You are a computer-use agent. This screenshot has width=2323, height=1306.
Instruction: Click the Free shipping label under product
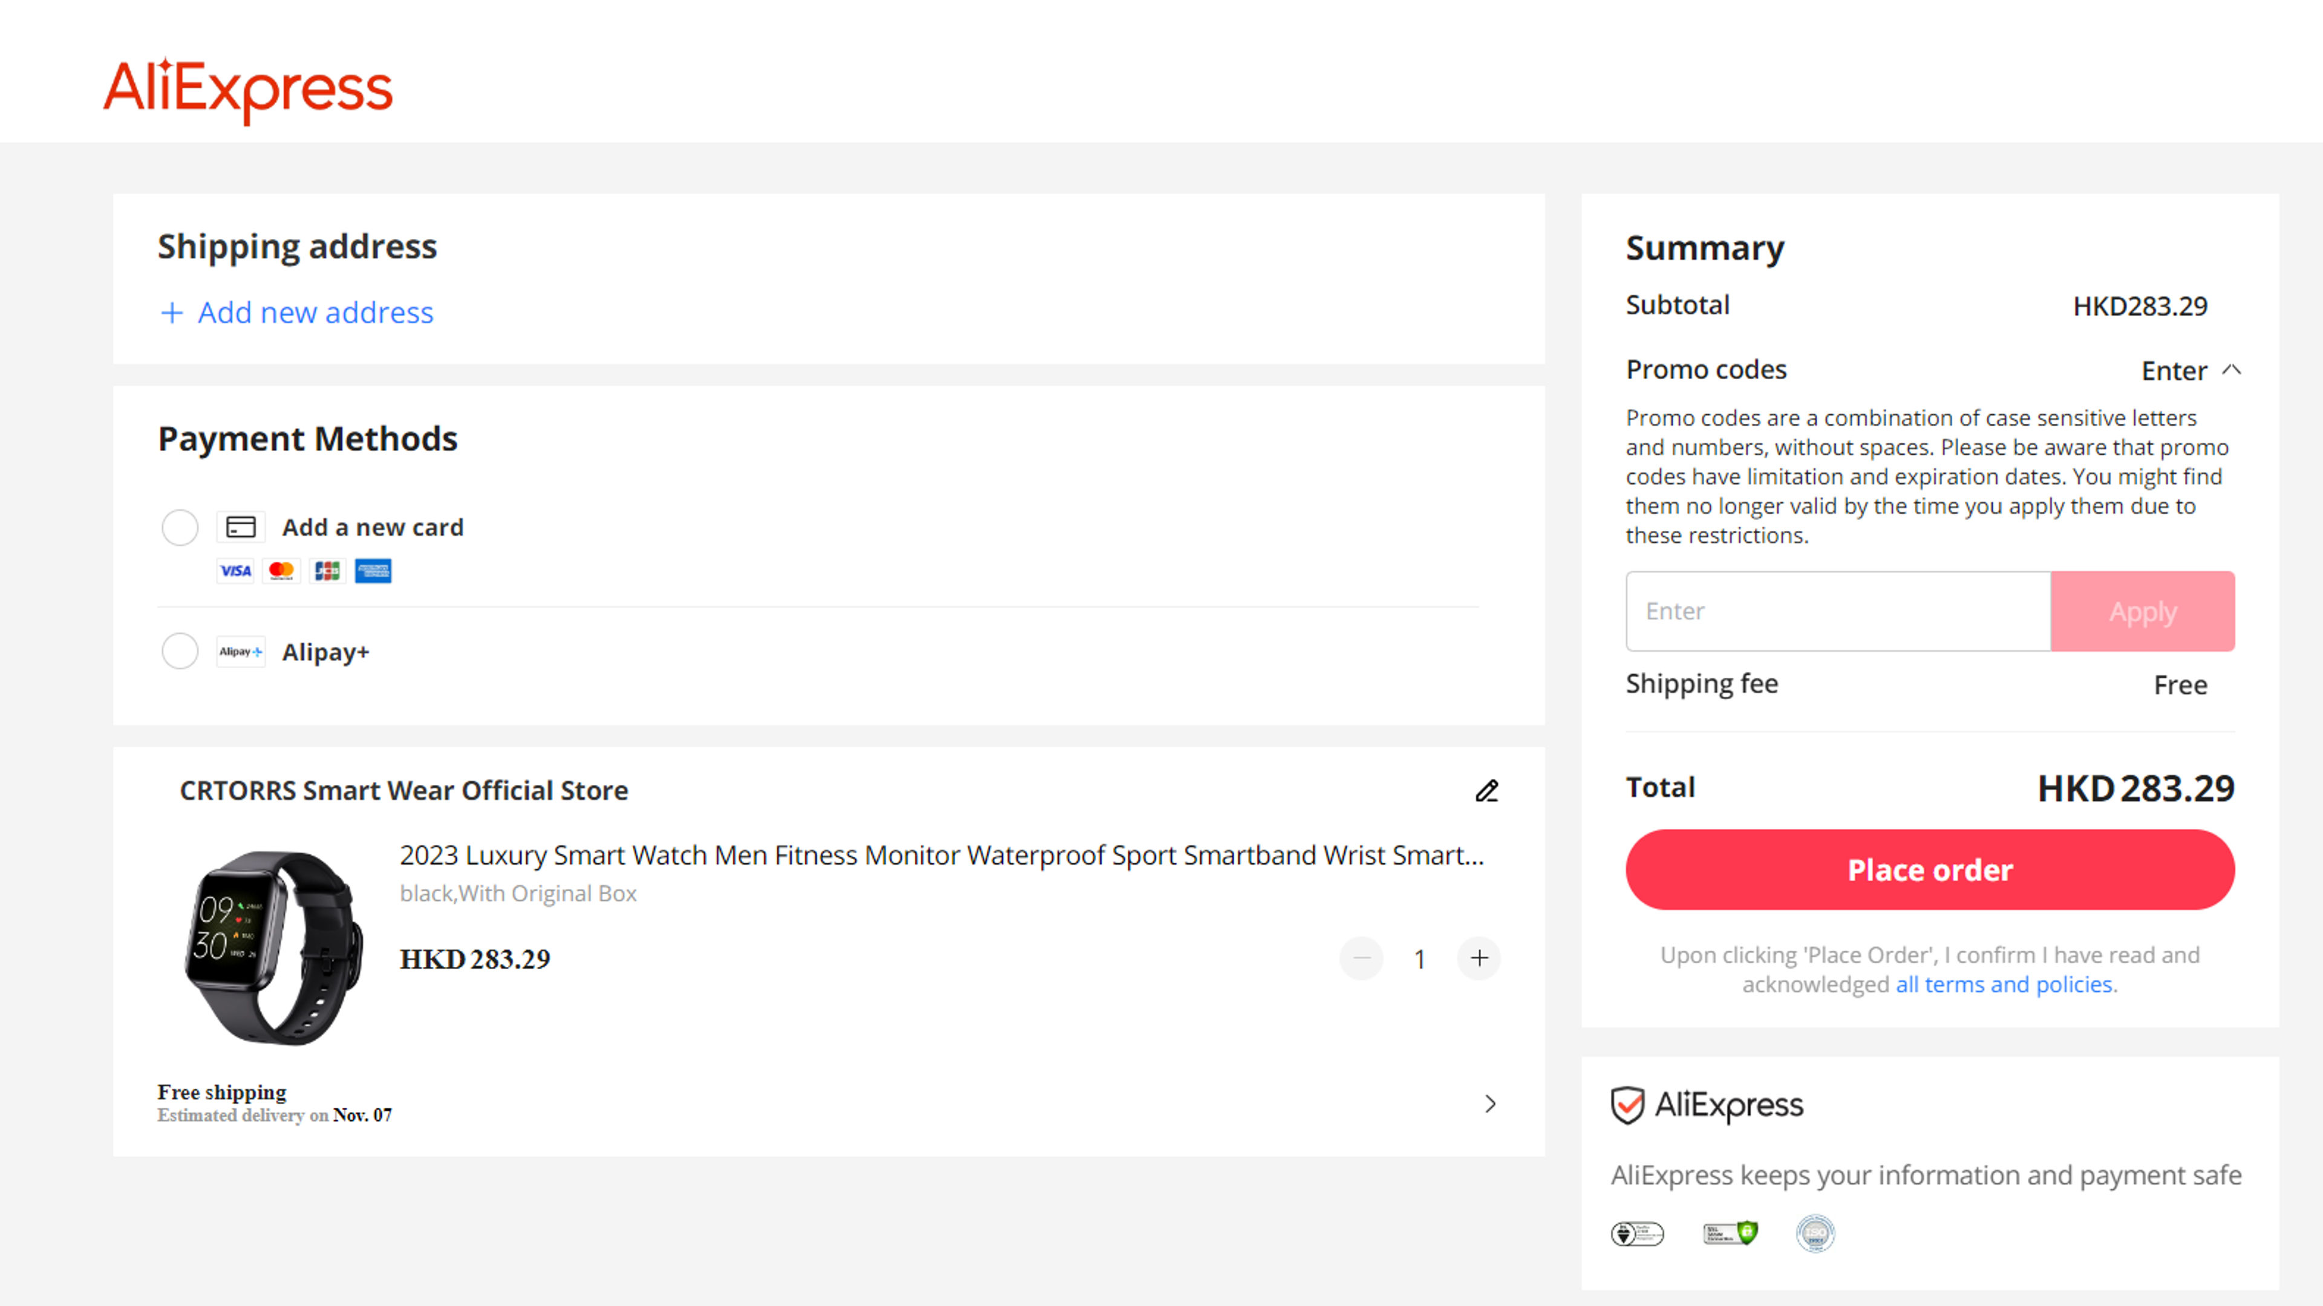point(222,1093)
